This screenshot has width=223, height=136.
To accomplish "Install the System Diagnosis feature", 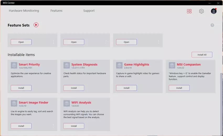I will [74, 88].
